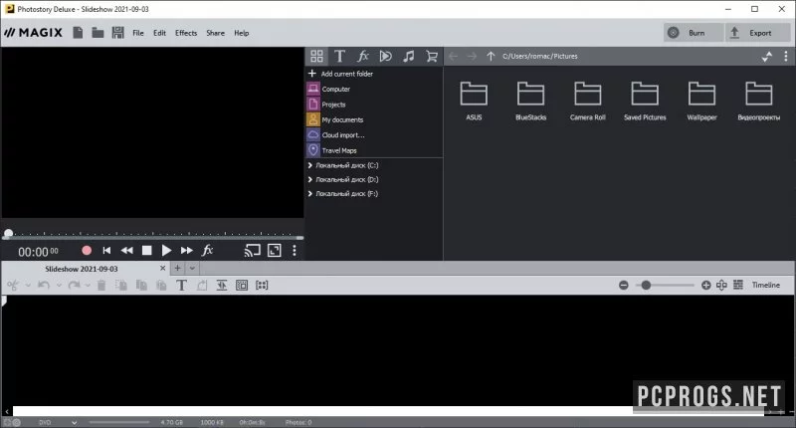This screenshot has width=796, height=428.
Task: Select the Wallpaper folder
Action: coord(701,101)
